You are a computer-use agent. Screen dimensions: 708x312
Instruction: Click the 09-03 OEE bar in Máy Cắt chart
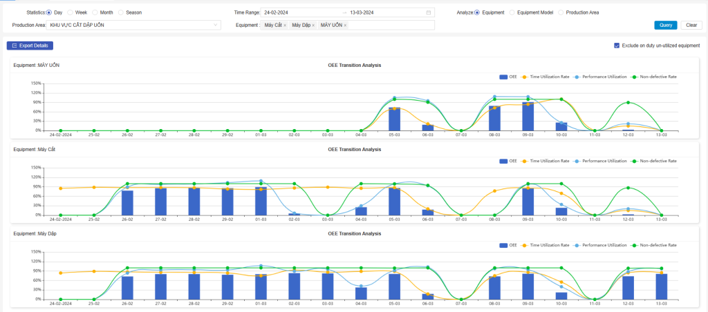click(x=528, y=202)
